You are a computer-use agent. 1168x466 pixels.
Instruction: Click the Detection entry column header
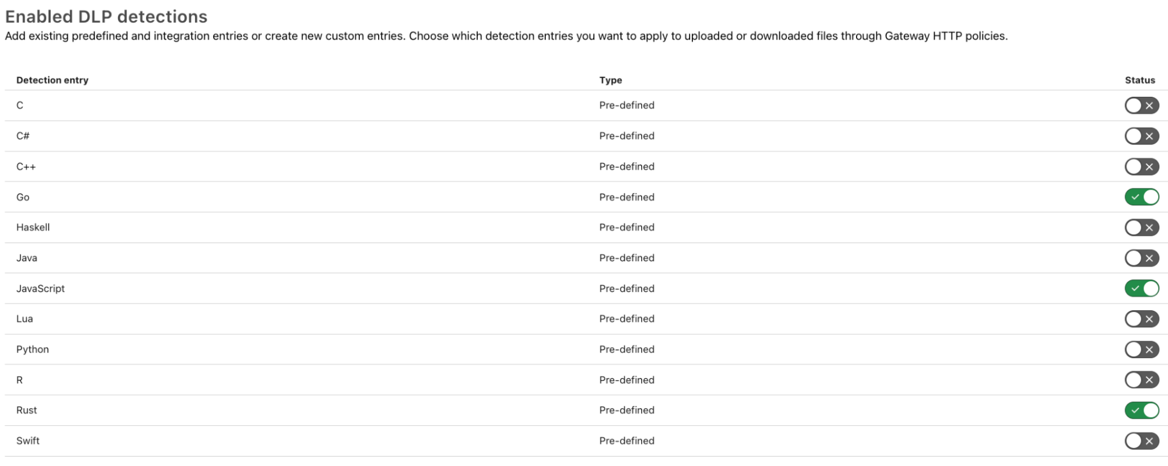52,80
